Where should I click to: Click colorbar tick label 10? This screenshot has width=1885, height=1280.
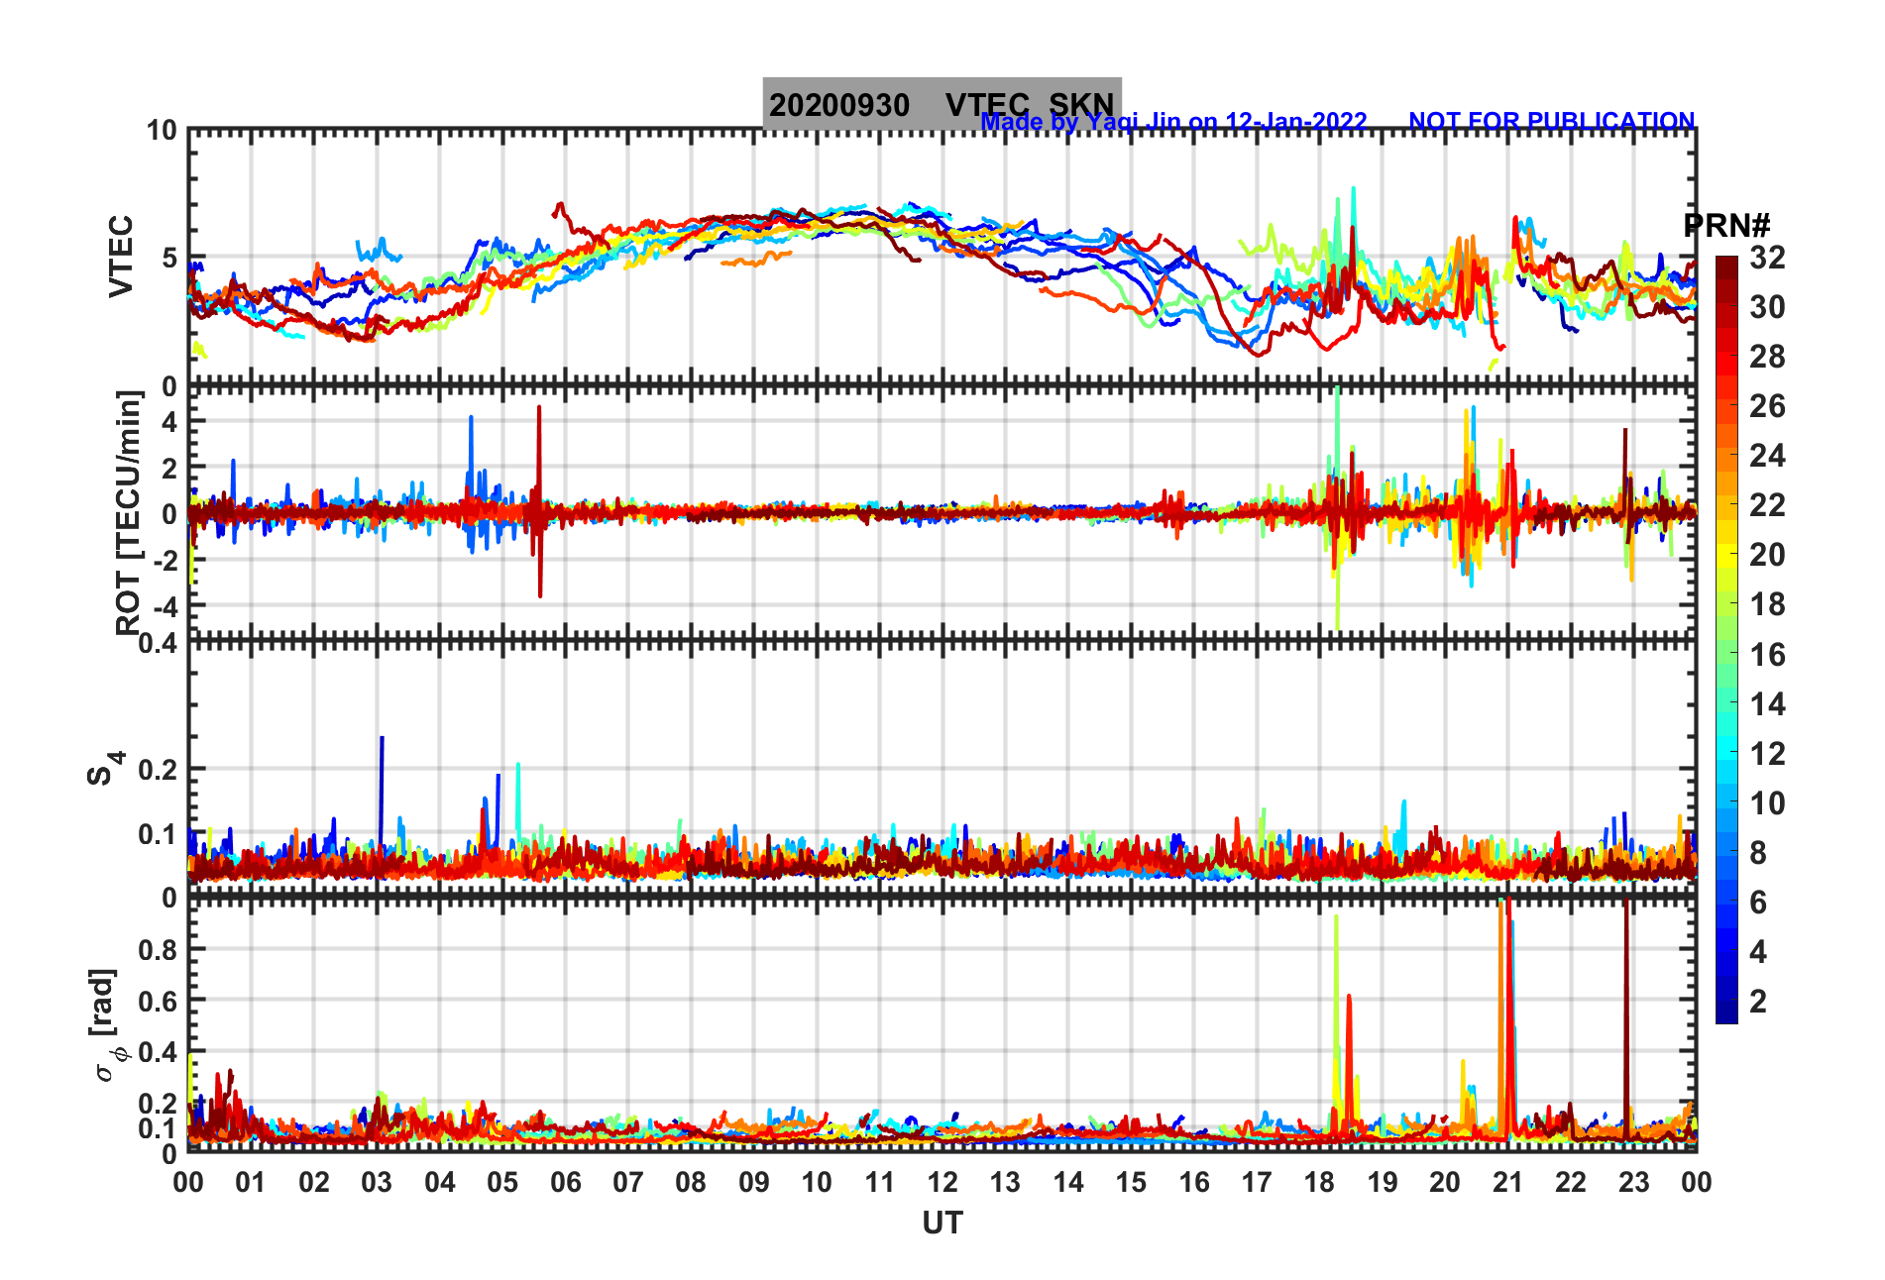[1767, 803]
